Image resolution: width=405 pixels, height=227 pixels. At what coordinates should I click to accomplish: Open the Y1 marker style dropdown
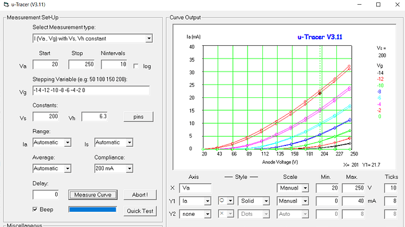click(231, 201)
